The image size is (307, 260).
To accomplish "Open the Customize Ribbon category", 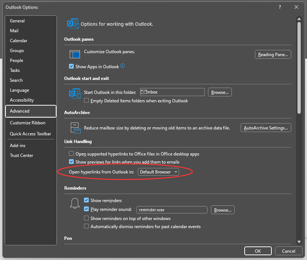I will click(31, 123).
